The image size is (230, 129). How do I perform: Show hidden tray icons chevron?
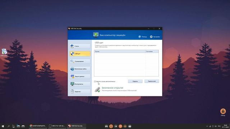207,126
